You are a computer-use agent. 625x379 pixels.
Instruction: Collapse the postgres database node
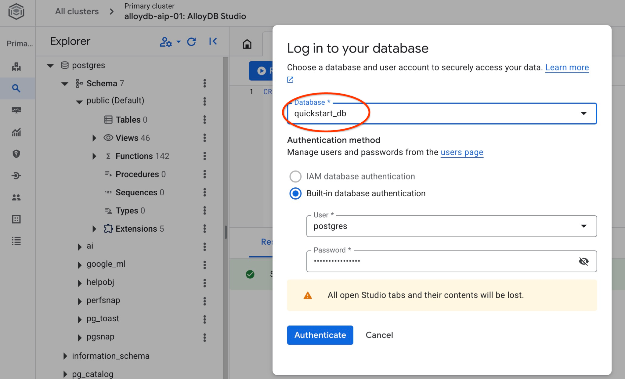pyautogui.click(x=50, y=66)
